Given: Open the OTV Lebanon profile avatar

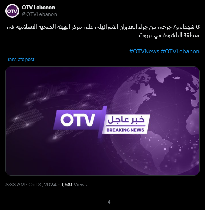Looking at the screenshot, I should (x=12, y=11).
